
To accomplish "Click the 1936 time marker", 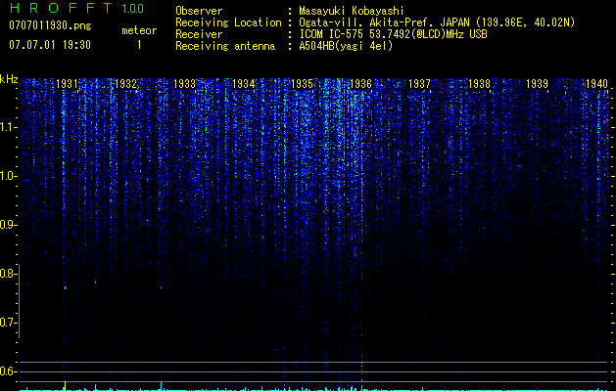I will (x=360, y=83).
